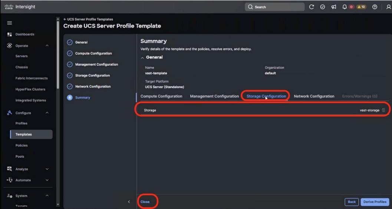
Task: Click the Operate section icon
Action: 10,46
